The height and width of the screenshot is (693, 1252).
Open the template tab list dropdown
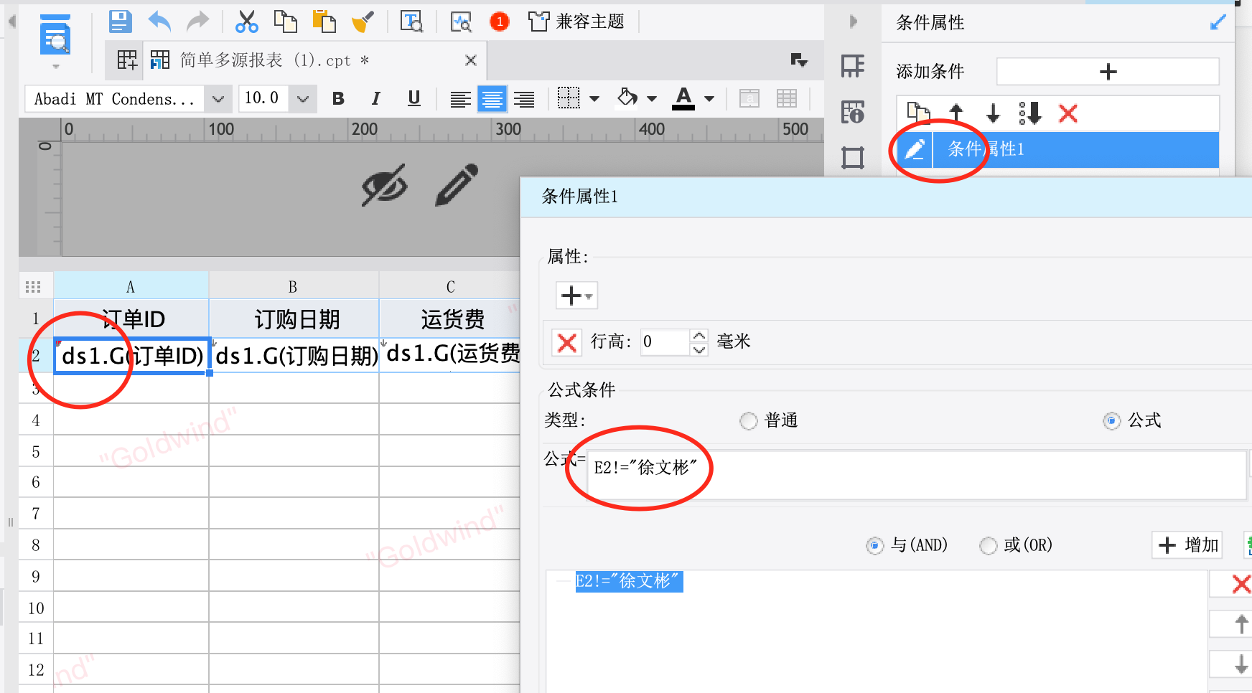(x=799, y=60)
